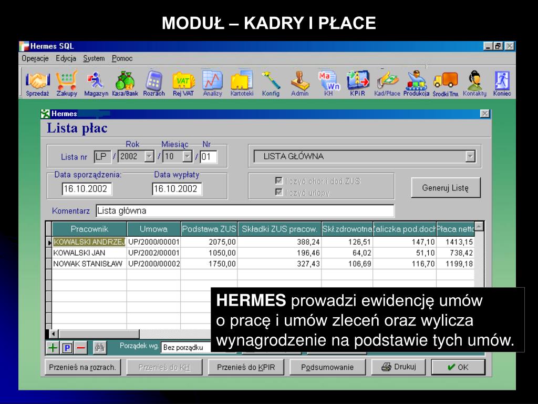This screenshot has height=404, width=538.
Task: Open the Magazyn module icon
Action: pos(96,84)
